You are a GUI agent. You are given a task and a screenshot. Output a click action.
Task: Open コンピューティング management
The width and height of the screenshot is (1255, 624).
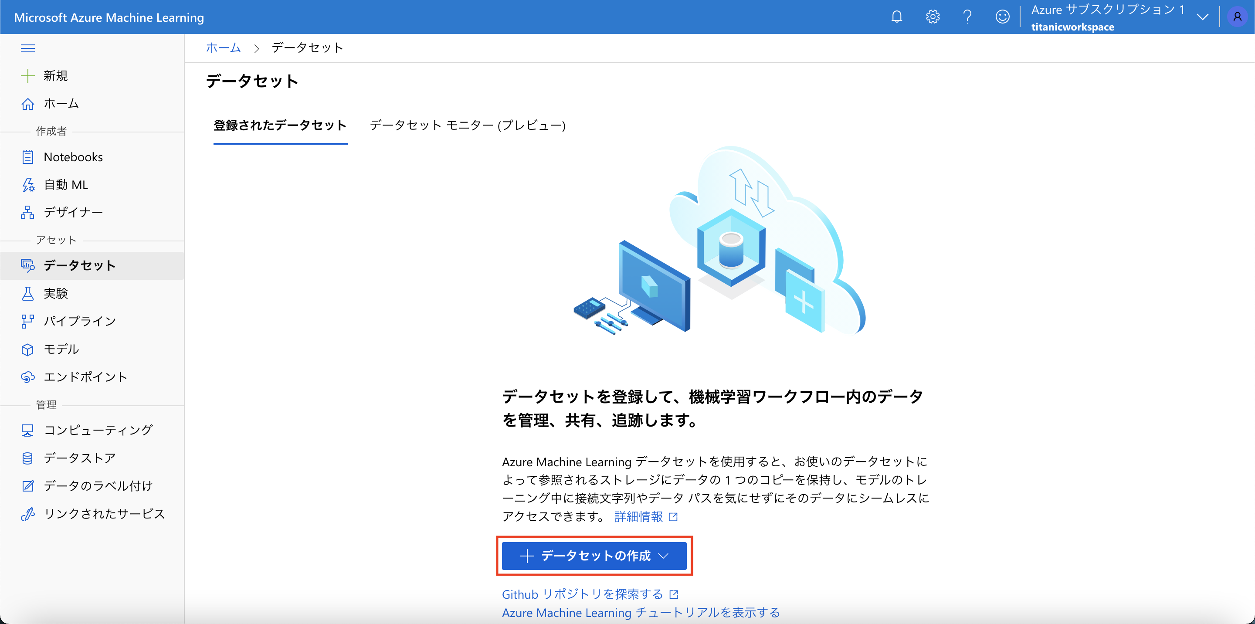[x=98, y=430]
